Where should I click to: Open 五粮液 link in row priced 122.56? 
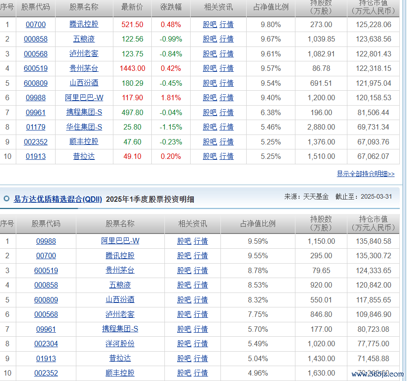(x=84, y=39)
